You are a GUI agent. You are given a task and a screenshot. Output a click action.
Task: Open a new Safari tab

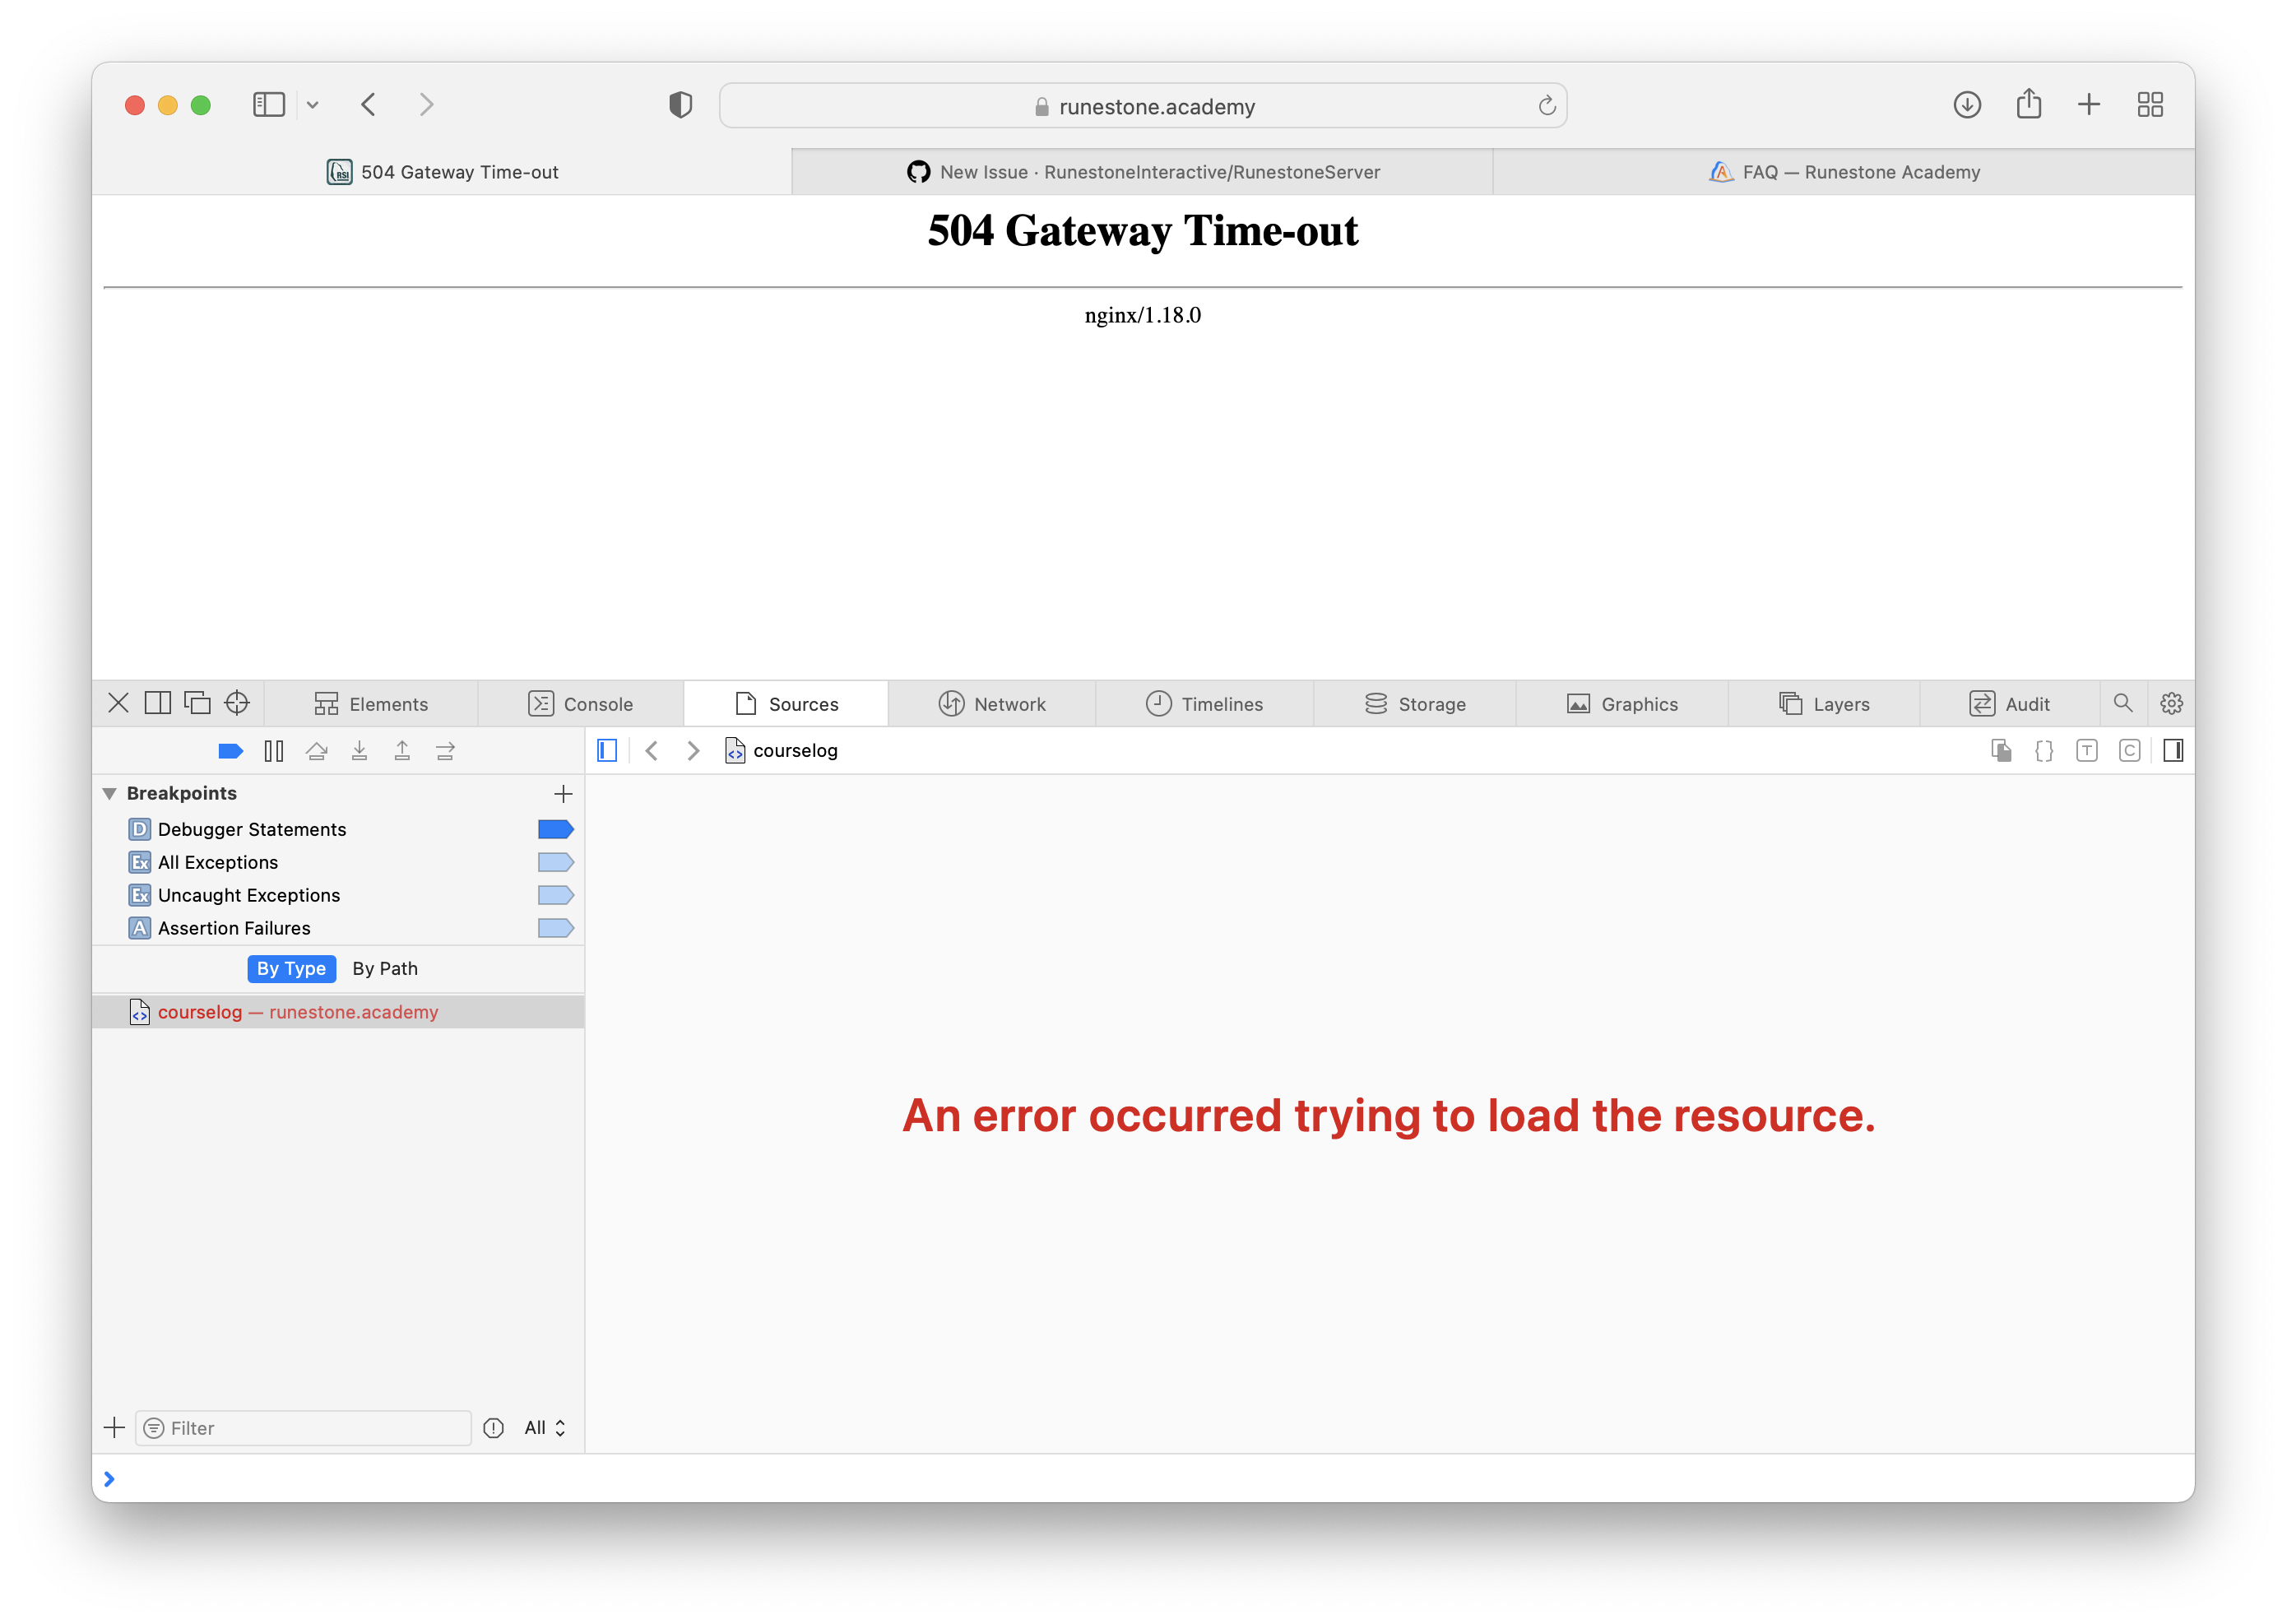(x=2089, y=105)
